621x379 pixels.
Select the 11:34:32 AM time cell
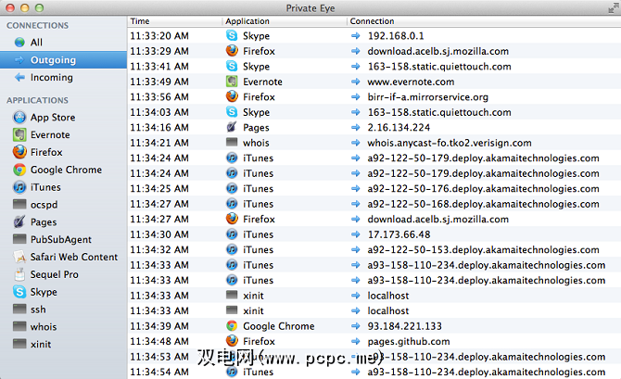coord(159,250)
